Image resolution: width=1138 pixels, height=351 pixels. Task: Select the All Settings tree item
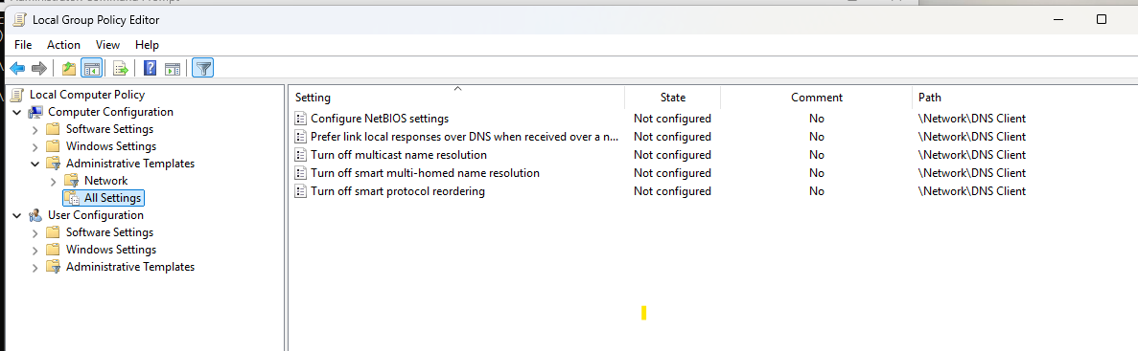click(x=112, y=198)
